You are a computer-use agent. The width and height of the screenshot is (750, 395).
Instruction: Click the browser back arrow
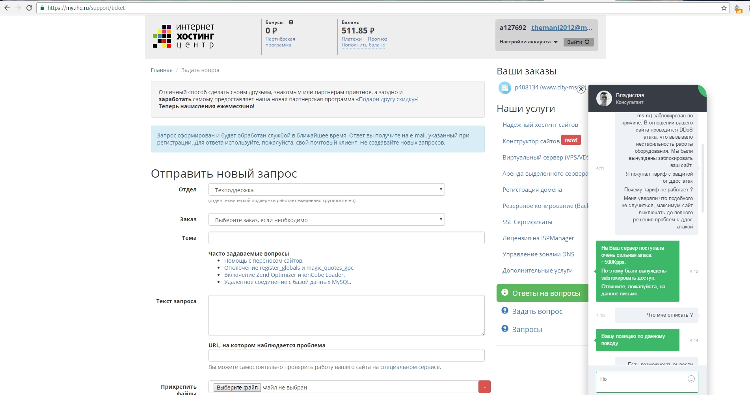pos(7,8)
